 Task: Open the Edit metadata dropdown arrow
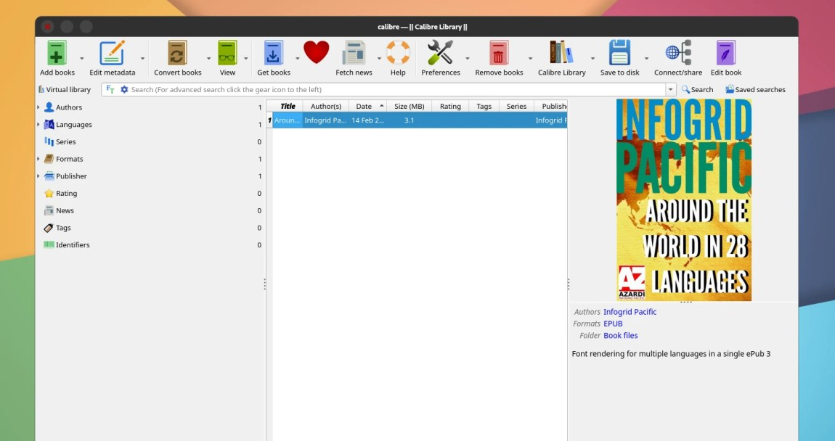pyautogui.click(x=142, y=59)
